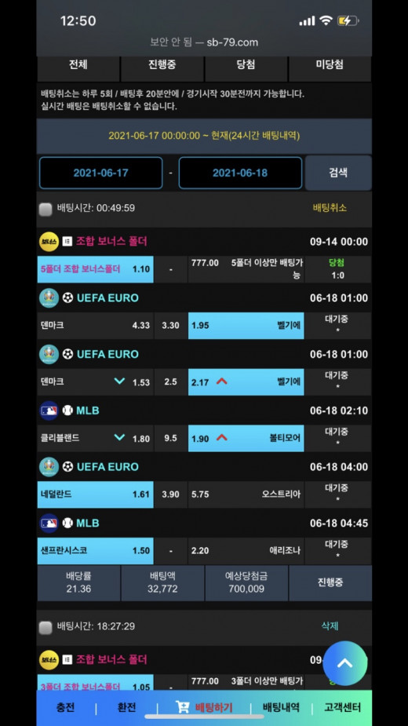The width and height of the screenshot is (408, 726).
Task: Click the blue-to-green gradient bottom bar's 환전
Action: [126, 707]
